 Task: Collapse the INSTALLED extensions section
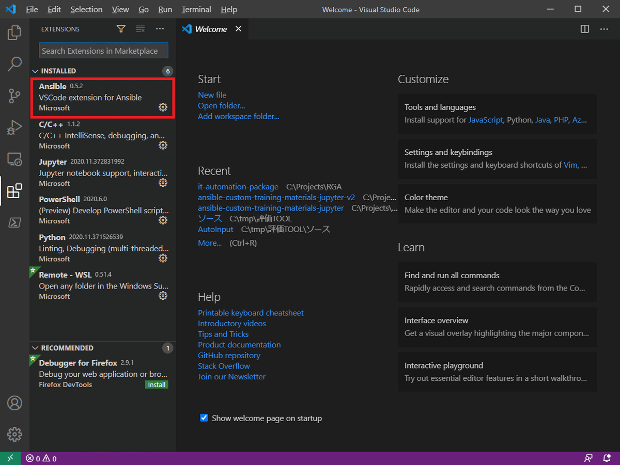click(102, 71)
